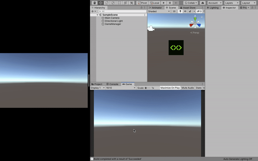
Task: Lock the Hierarchy panel
Action: tap(141, 7)
